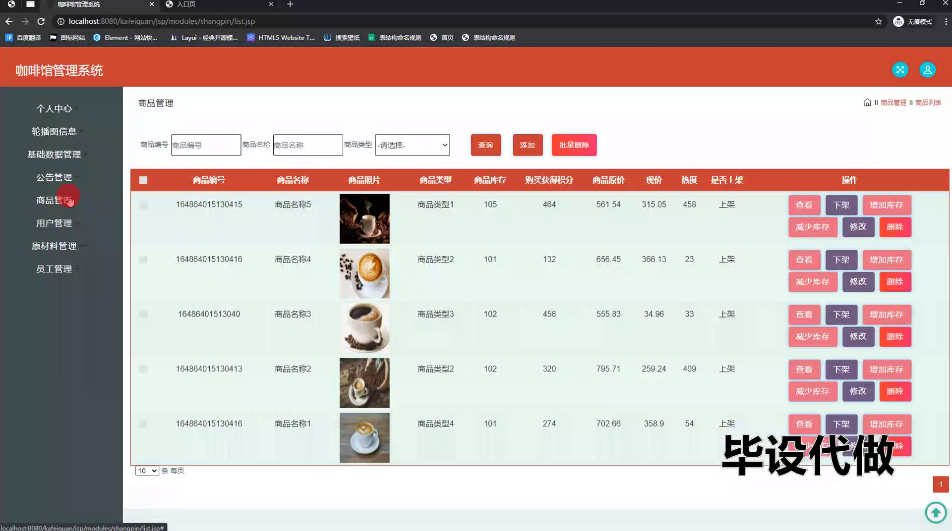
Task: Click 修改 for 商品名称5
Action: 858,227
